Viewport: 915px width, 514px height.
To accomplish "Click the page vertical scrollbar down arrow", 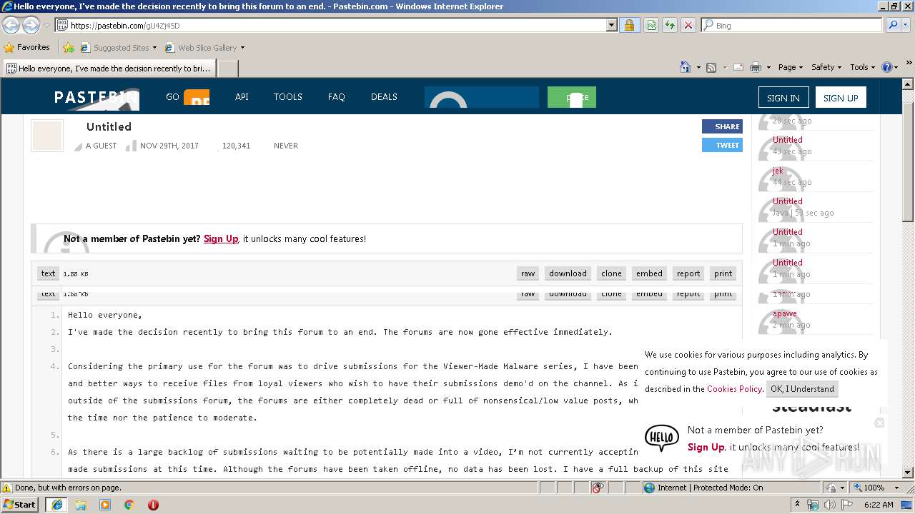I will pos(908,473).
